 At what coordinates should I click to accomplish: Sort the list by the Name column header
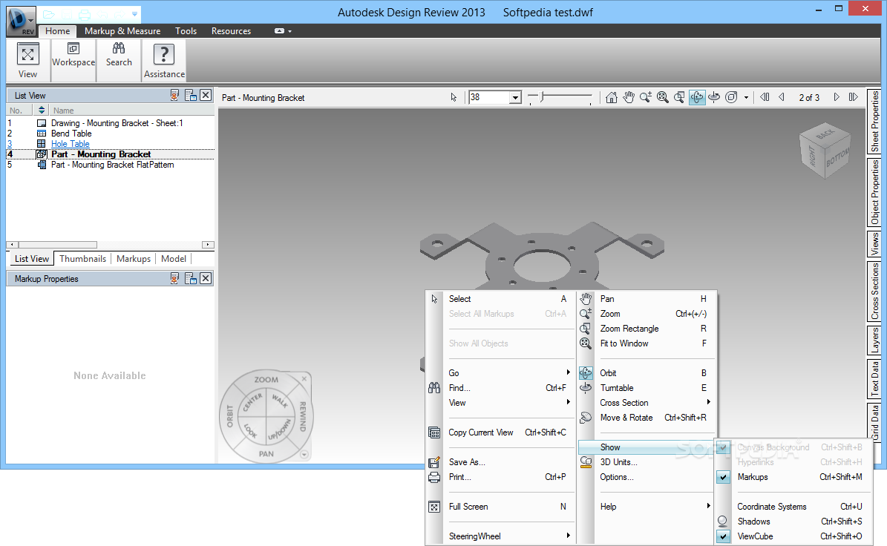tap(131, 111)
